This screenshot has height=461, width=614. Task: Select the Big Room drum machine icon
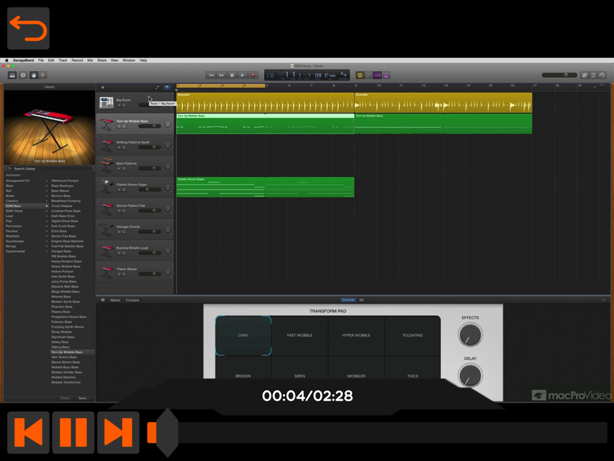click(x=106, y=103)
